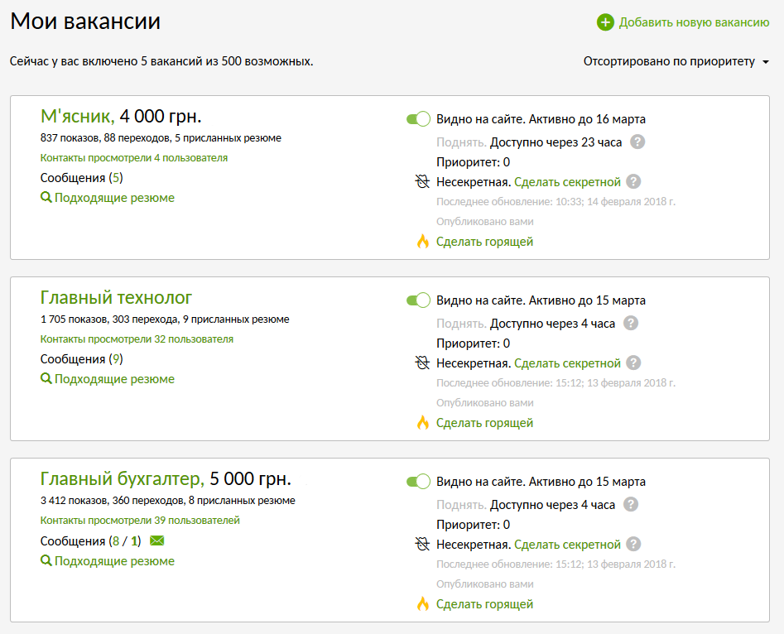Image resolution: width=784 pixels, height=634 pixels.
Task: Open 9 messages for Главный технолог
Action: coord(116,359)
